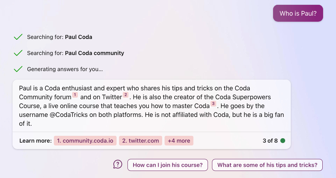This screenshot has width=336, height=178.
Task: Click the Searching for Paul Coda community line
Action: [x=75, y=53]
